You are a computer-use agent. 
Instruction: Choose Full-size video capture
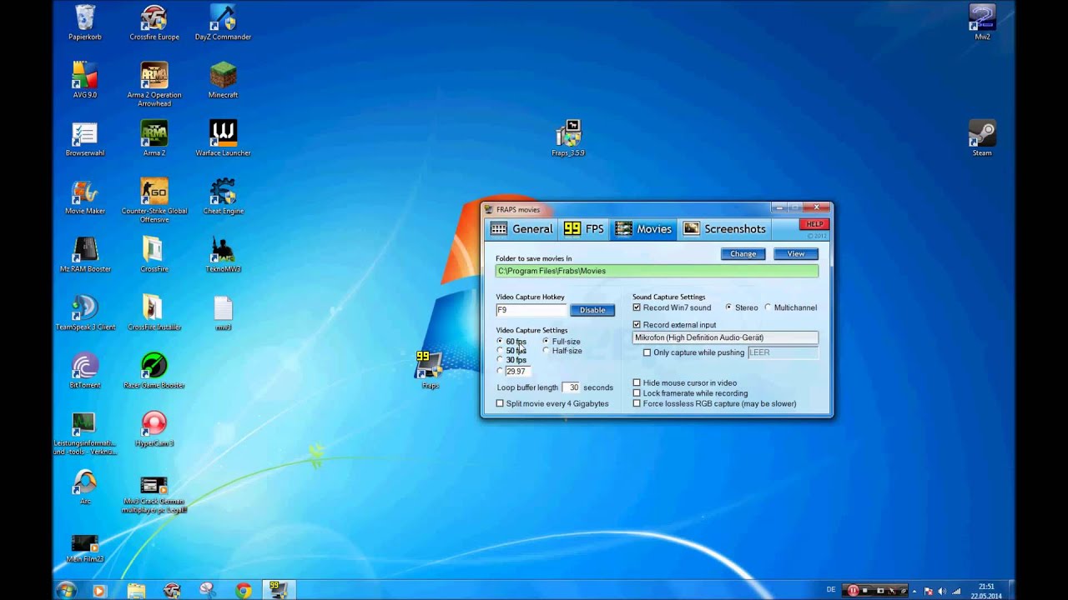point(546,342)
